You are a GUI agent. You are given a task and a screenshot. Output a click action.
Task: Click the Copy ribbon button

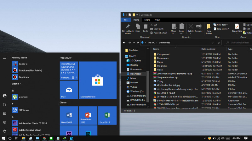pos(138,28)
